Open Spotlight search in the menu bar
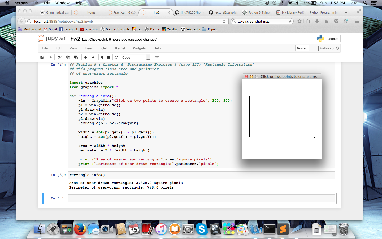The height and width of the screenshot is (239, 382). (x=365, y=3)
